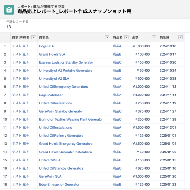Viewport: 190px width, 190px height.
Task: Open the 受注日 column dropdown arrow
Action: (x=181, y=38)
